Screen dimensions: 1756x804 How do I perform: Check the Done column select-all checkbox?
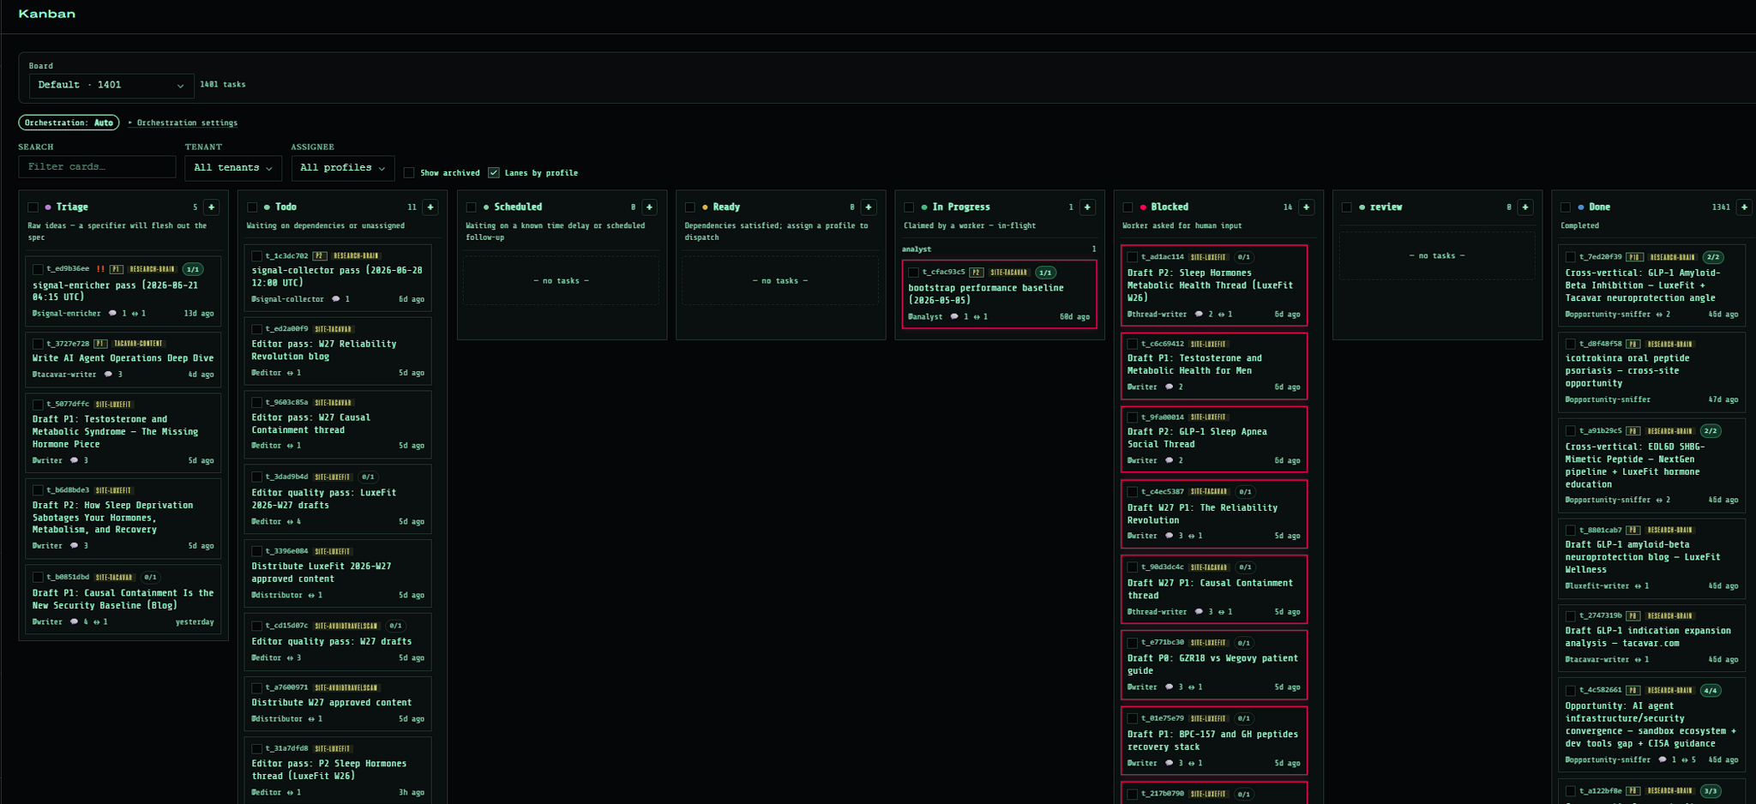[1566, 207]
